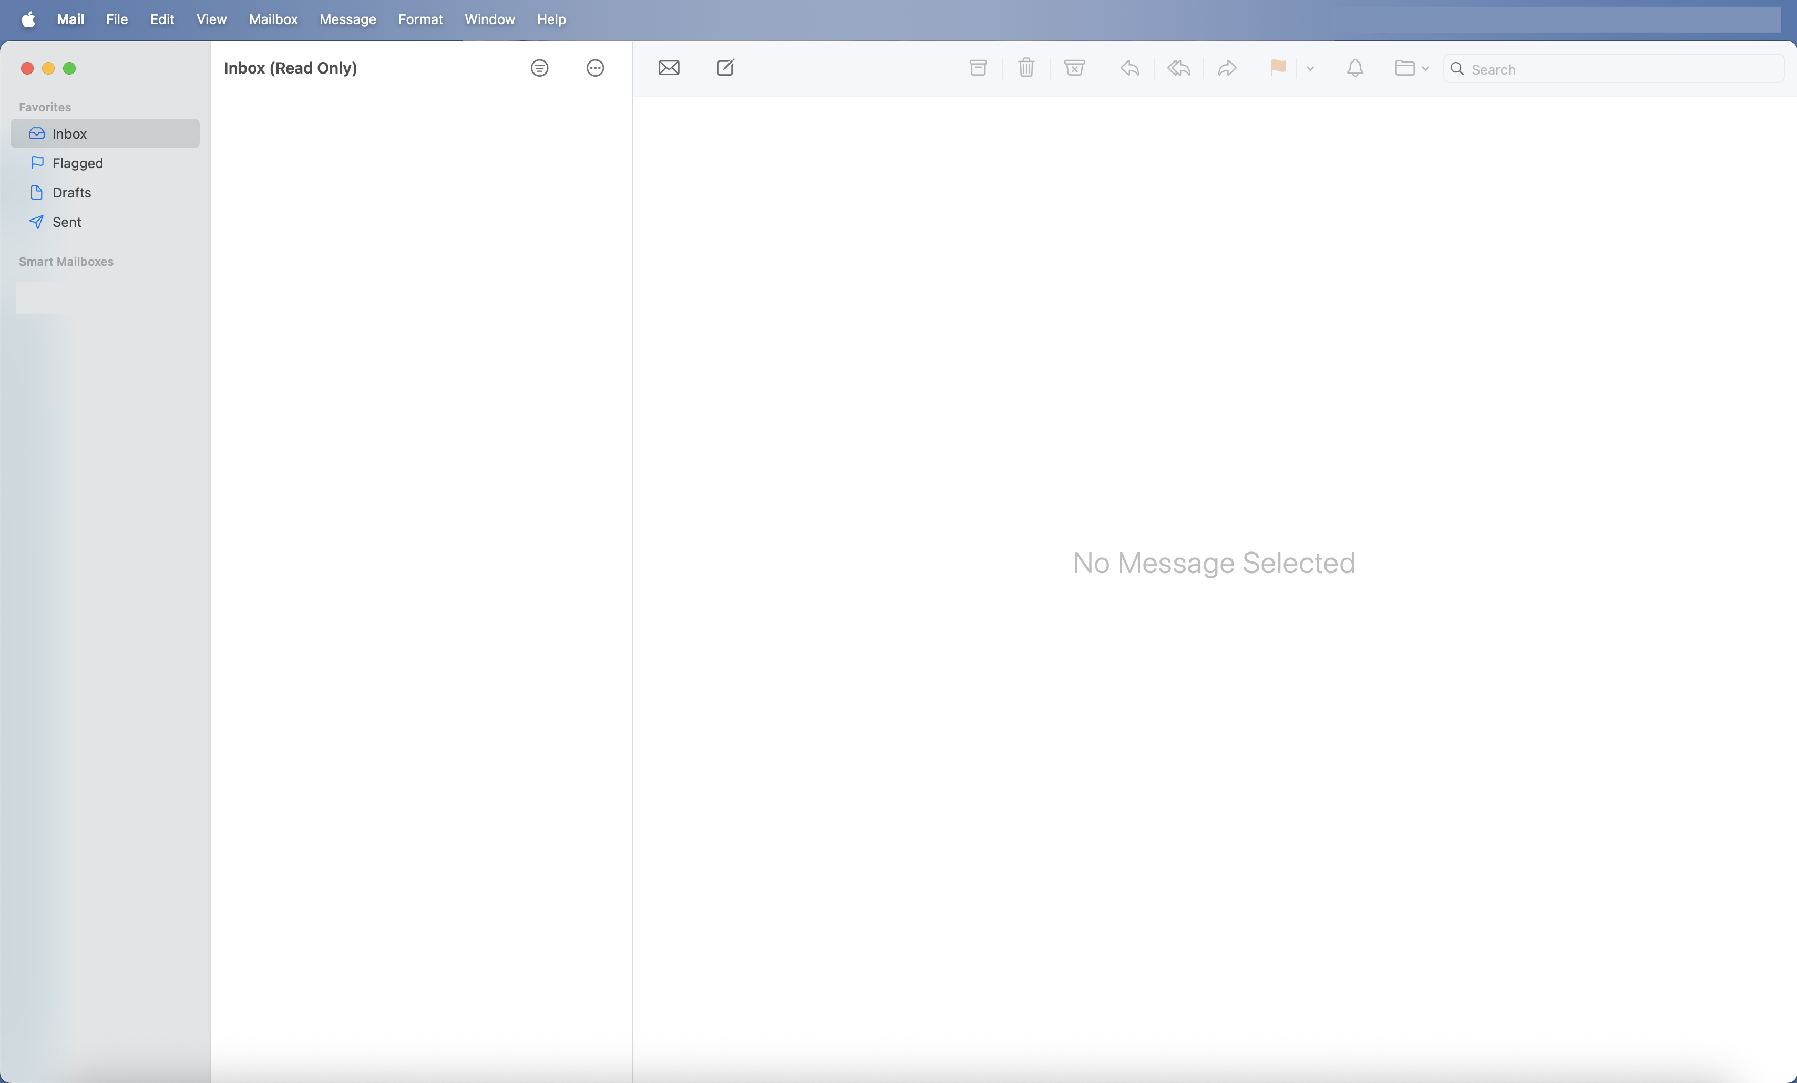This screenshot has height=1083, width=1797.
Task: Open the Move to mailbox folder menu
Action: pos(1411,68)
